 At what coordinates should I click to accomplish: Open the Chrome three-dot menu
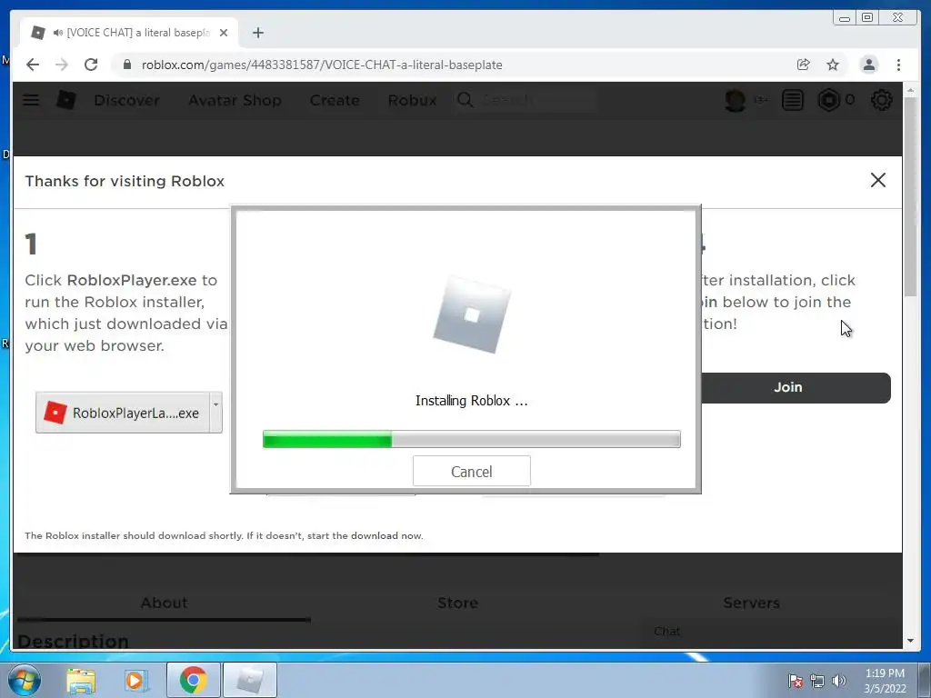(898, 65)
